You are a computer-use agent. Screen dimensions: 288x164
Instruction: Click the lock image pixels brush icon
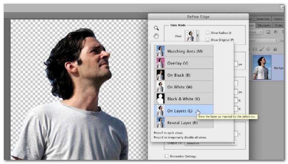(x=262, y=49)
